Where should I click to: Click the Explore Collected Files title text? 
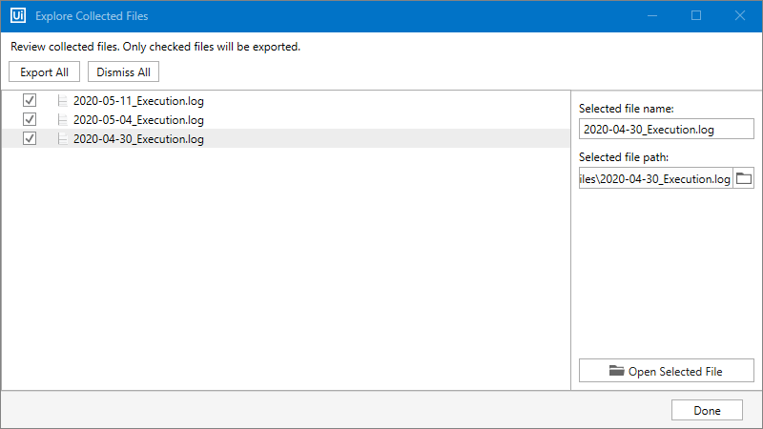coord(92,16)
